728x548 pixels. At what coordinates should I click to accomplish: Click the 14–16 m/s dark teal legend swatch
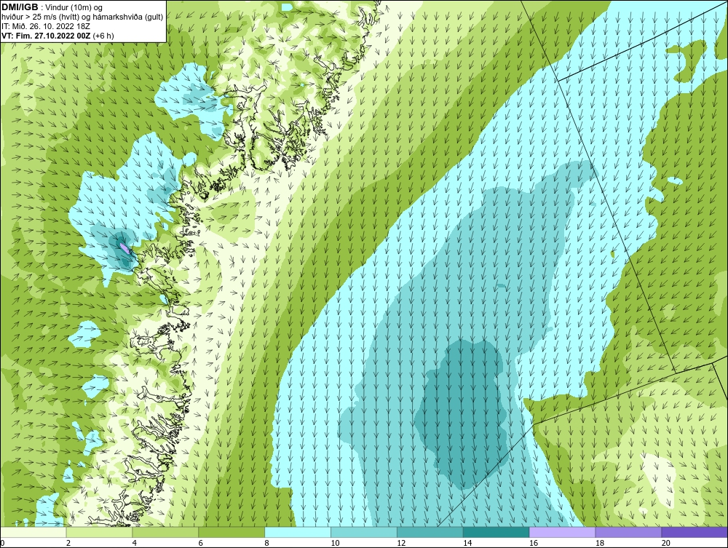pyautogui.click(x=496, y=532)
